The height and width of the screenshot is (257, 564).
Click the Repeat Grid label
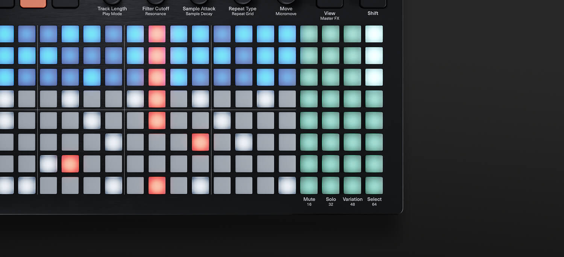click(x=243, y=14)
